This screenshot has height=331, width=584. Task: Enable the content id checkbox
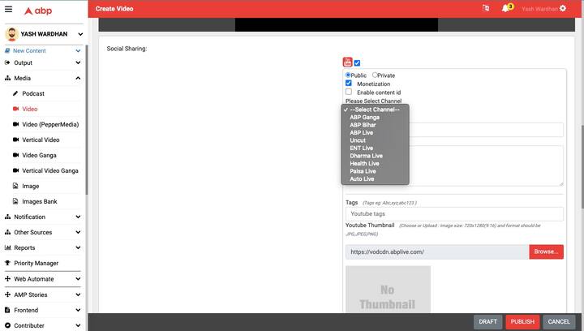tap(349, 92)
